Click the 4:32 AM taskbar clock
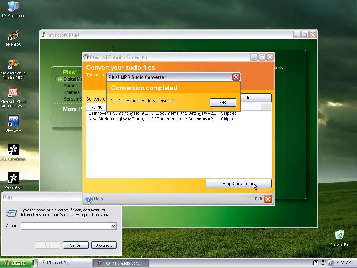 point(344,263)
